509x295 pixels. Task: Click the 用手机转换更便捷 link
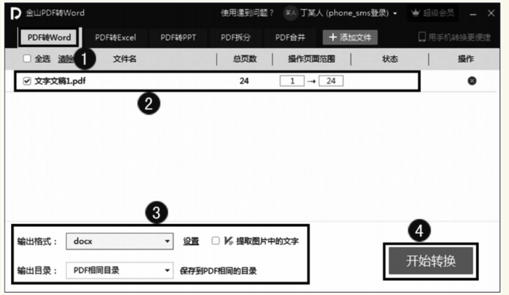pos(459,37)
